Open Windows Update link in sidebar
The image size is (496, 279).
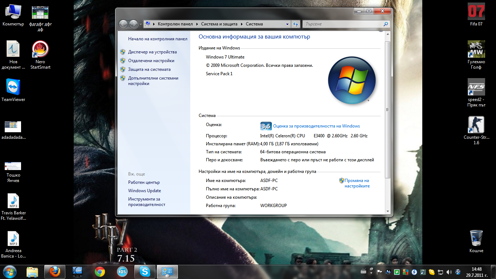pyautogui.click(x=145, y=191)
